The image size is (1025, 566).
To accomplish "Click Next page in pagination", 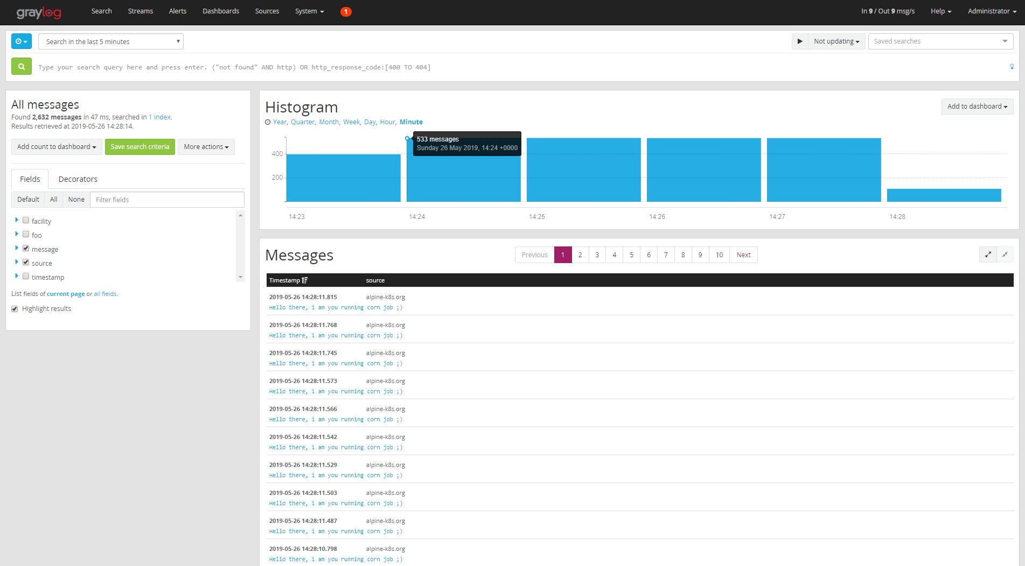I will click(743, 255).
